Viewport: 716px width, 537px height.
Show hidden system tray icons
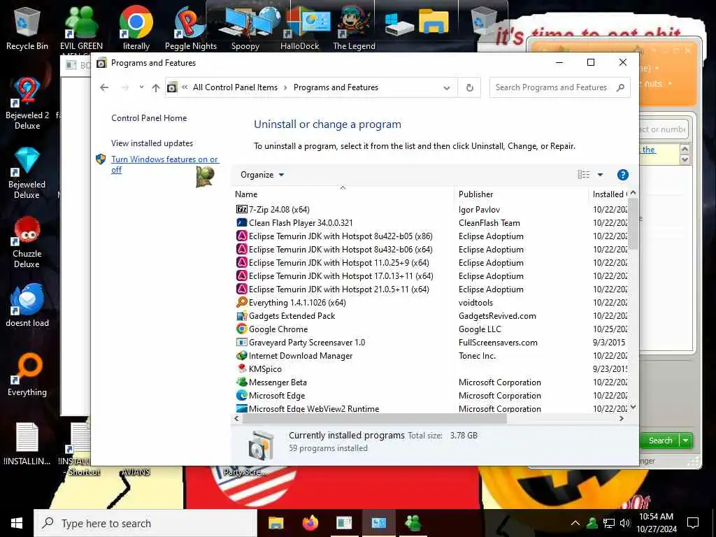click(575, 523)
